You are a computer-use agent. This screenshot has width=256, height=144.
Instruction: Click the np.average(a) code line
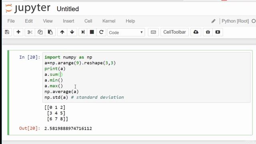(x=62, y=92)
